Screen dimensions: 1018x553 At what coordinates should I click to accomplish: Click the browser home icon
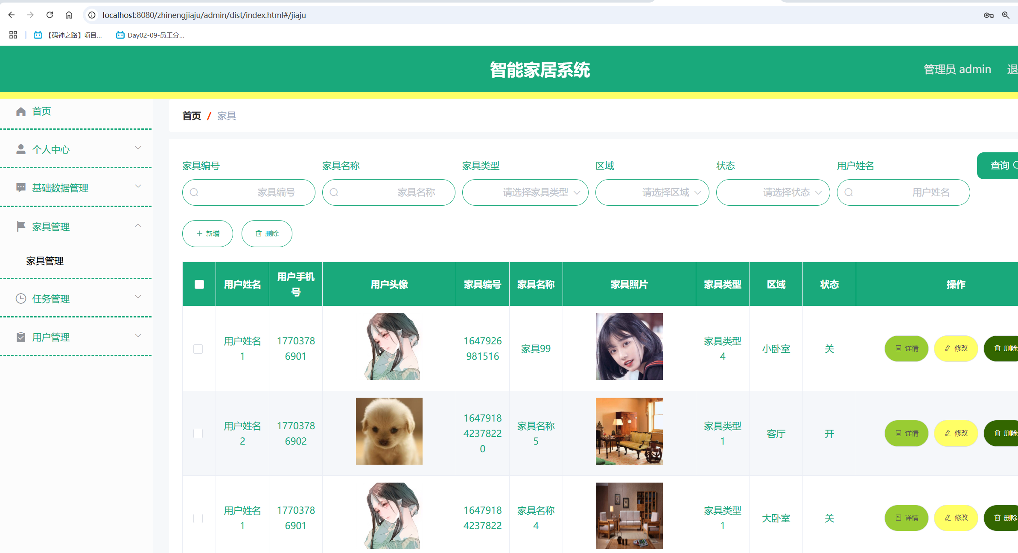point(69,15)
